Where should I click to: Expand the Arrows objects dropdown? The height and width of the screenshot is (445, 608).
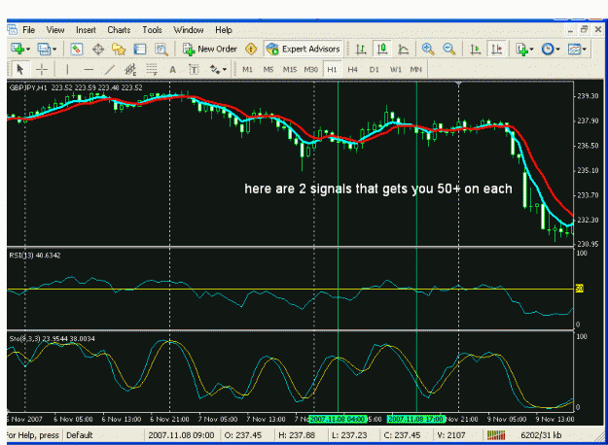click(225, 69)
